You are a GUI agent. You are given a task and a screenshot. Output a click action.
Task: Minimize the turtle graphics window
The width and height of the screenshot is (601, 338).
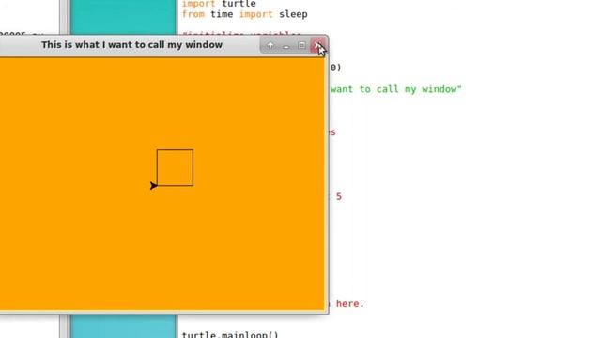click(285, 46)
